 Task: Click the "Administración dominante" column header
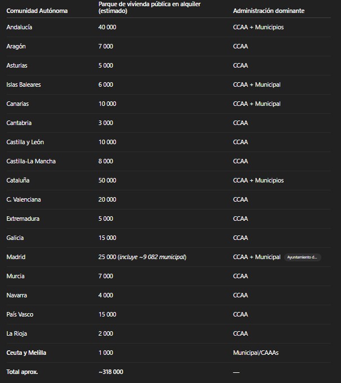[269, 11]
